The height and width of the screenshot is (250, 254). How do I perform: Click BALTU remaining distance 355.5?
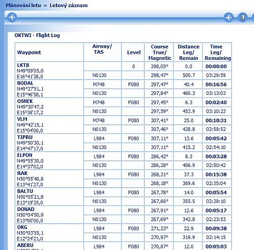(x=188, y=201)
